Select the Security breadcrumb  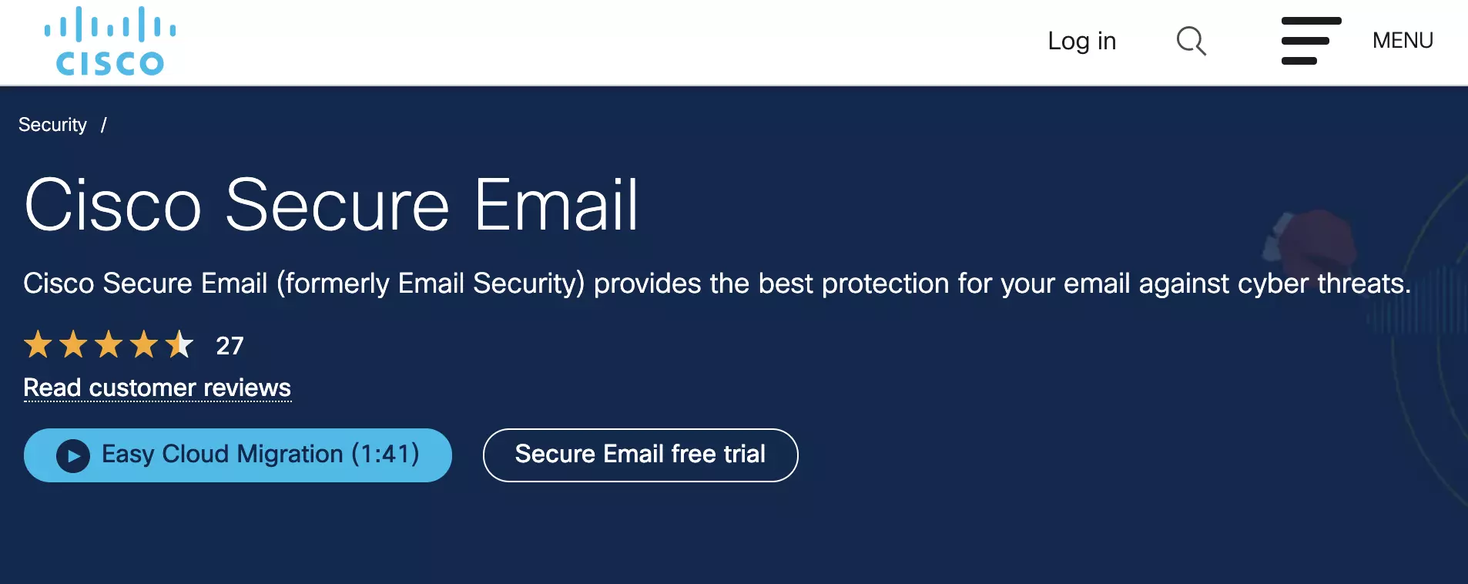coord(52,124)
